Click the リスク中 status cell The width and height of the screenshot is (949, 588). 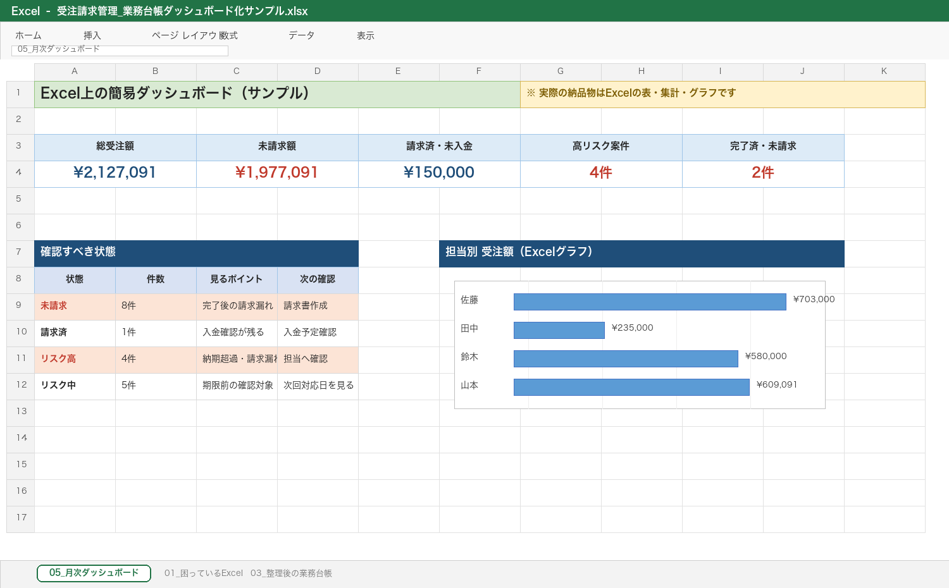coord(75,386)
